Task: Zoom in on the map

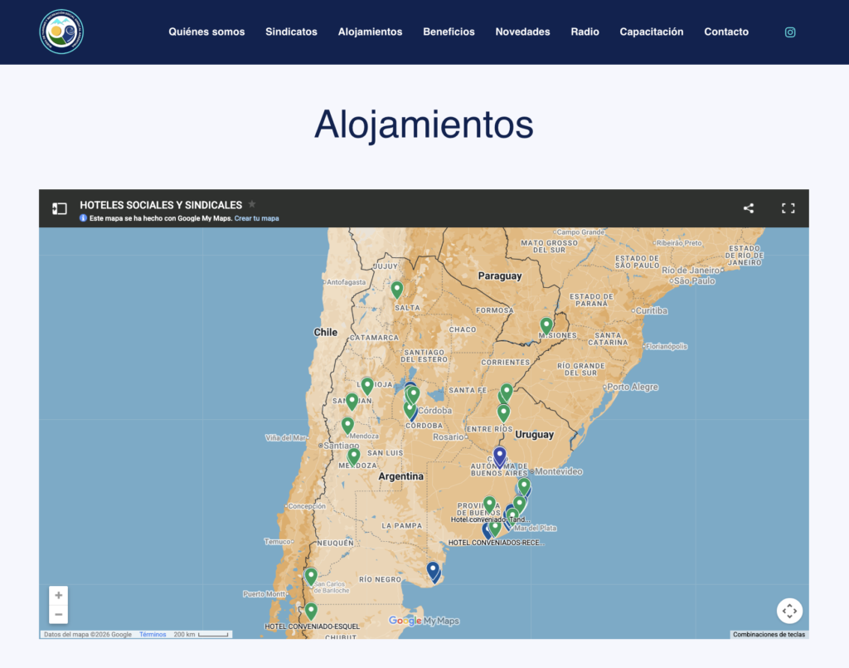Action: tap(58, 595)
